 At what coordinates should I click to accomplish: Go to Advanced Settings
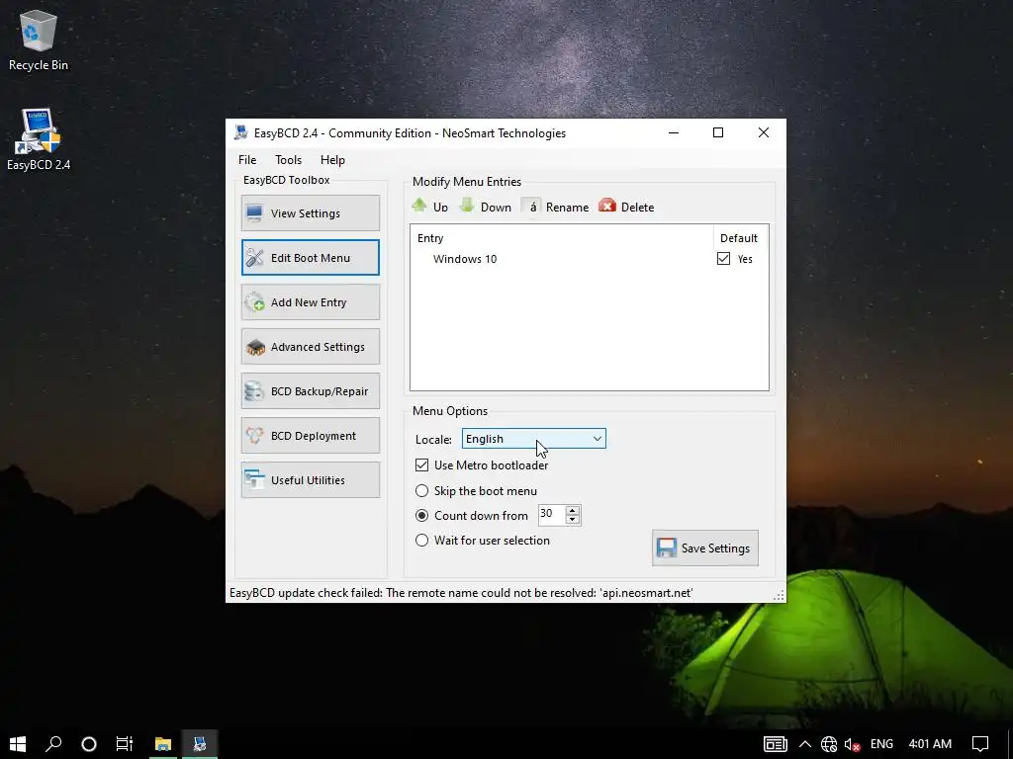coord(310,347)
